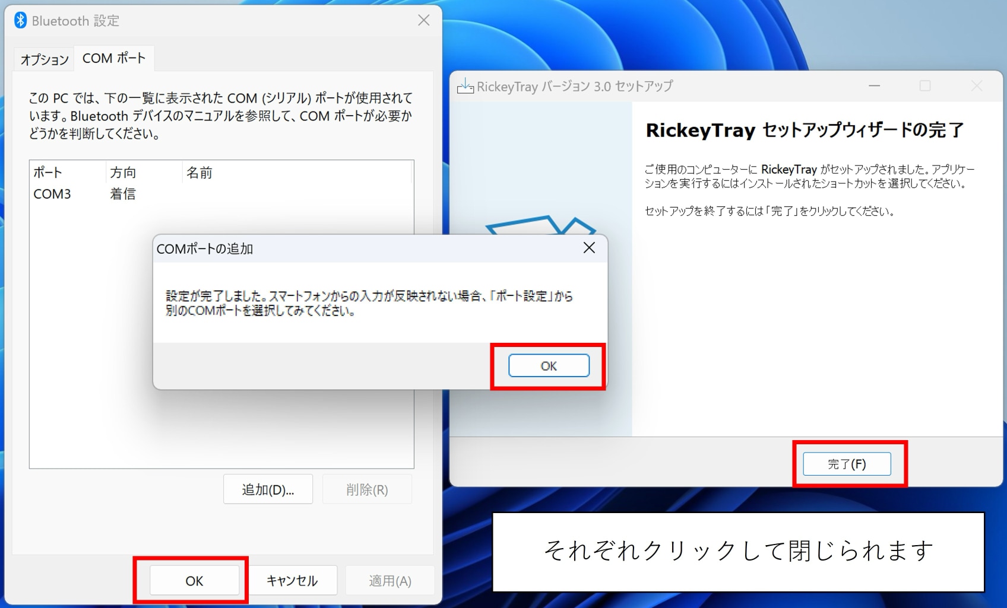1007x608 pixels.
Task: Click the 名前 column header
Action: coord(199,173)
